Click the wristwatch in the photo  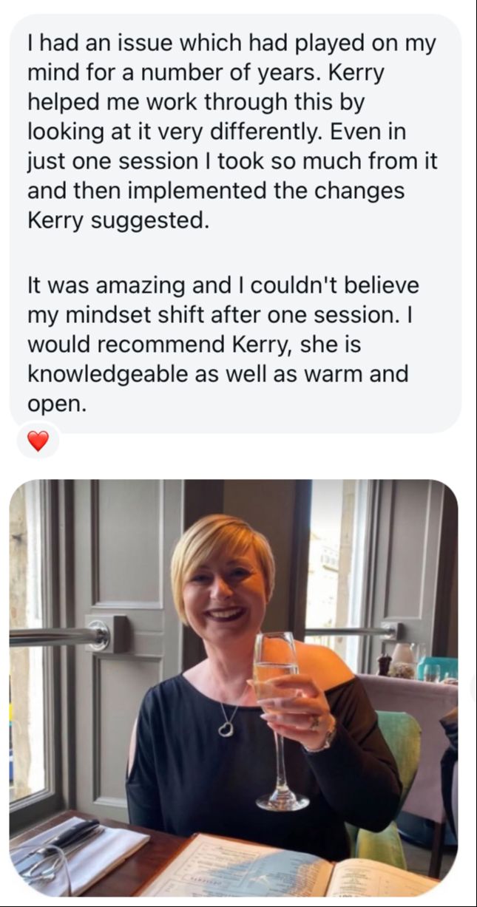(324, 739)
